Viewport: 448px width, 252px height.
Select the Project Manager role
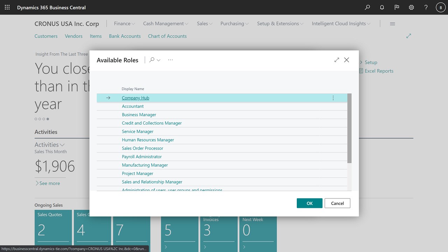coord(138,174)
